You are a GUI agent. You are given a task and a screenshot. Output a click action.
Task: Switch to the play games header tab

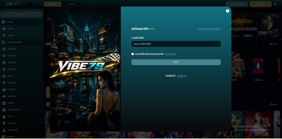pyautogui.click(x=71, y=4)
